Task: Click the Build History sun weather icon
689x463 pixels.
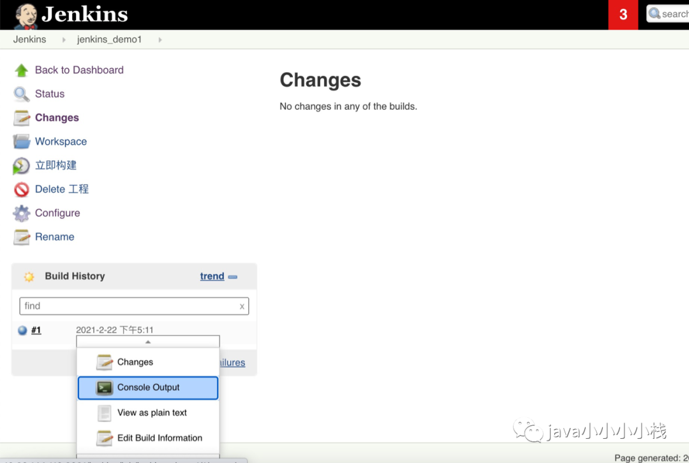Action: [x=29, y=277]
